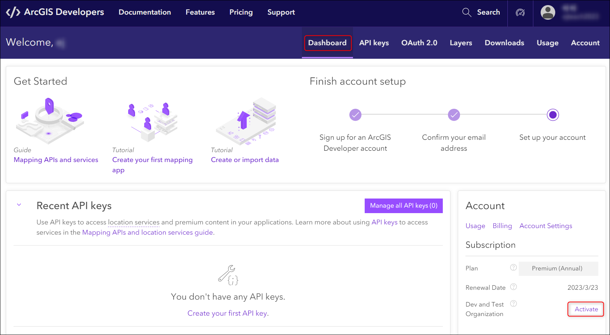The width and height of the screenshot is (610, 335).
Task: Click the help icon next to Renewal Date
Action: pos(513,287)
